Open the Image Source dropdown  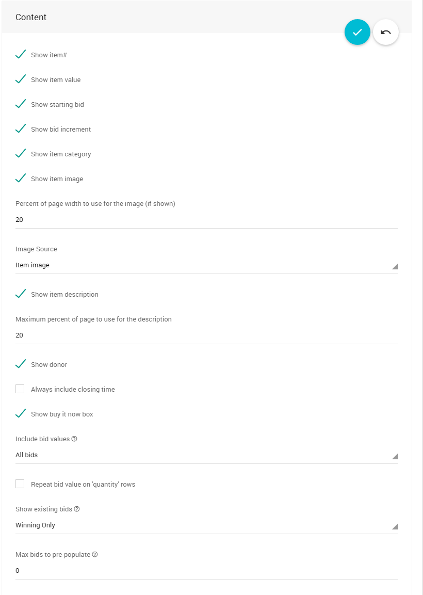tap(206, 265)
